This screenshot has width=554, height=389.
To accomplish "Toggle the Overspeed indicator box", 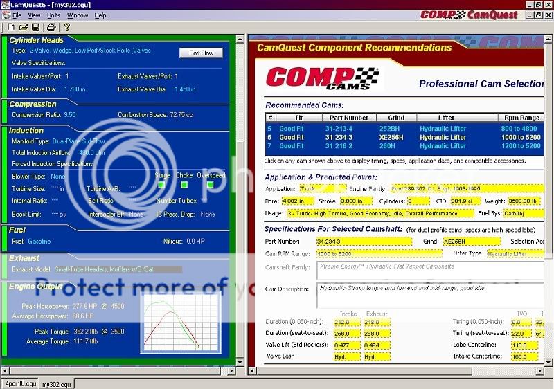I will pyautogui.click(x=210, y=185).
